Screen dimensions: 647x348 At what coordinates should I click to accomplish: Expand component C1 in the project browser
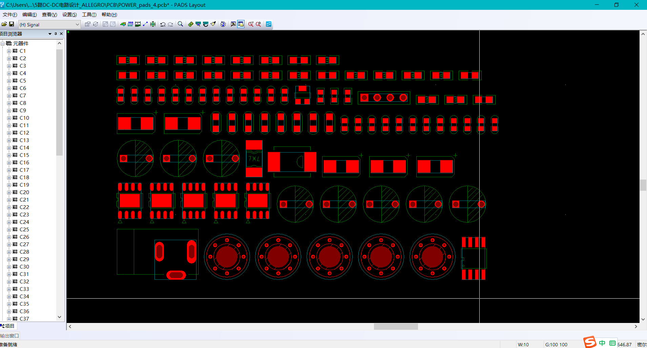(9, 51)
